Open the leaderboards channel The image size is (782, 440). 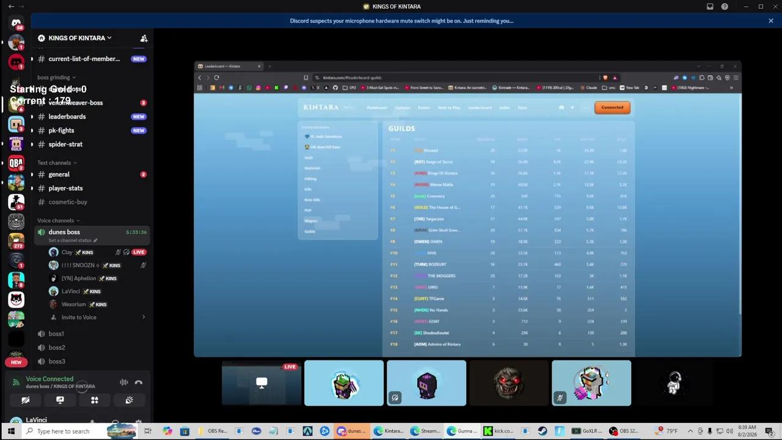[x=92, y=117]
